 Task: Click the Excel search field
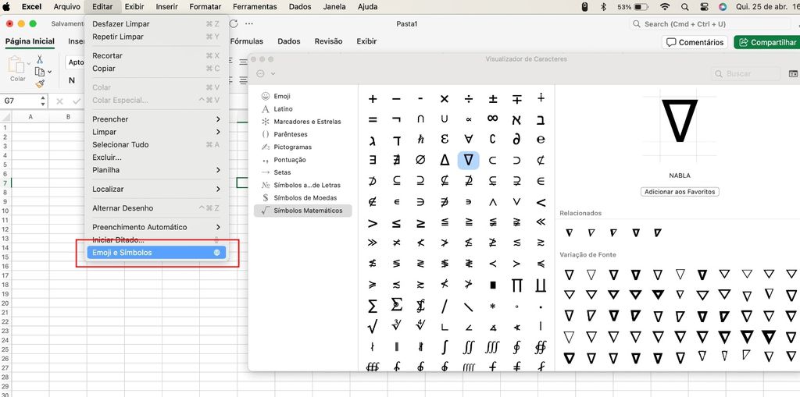[709, 24]
